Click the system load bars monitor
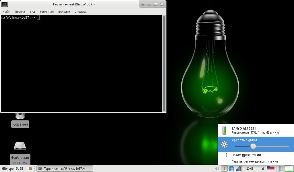Image resolution: width=294 pixels, height=172 pixels. click(x=280, y=169)
